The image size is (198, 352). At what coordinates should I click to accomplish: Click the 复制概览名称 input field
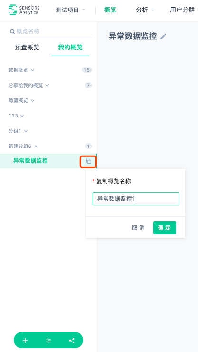click(x=136, y=199)
